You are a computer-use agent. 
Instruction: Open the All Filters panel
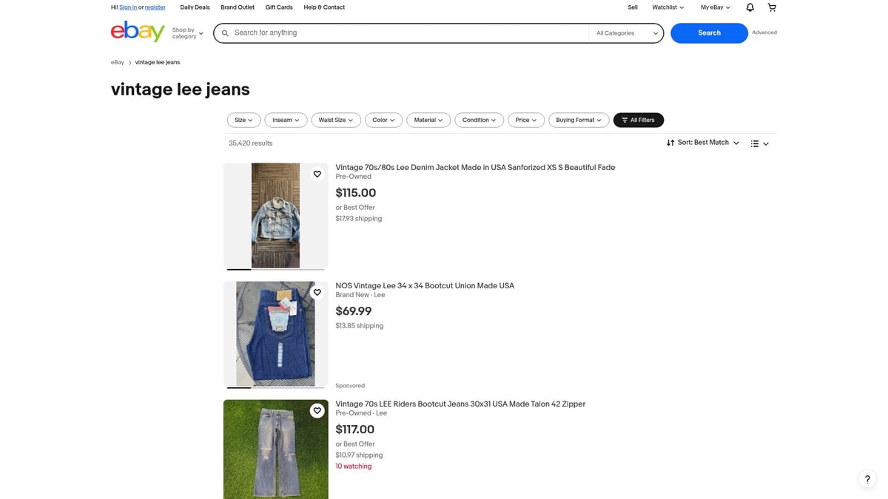[x=638, y=119]
